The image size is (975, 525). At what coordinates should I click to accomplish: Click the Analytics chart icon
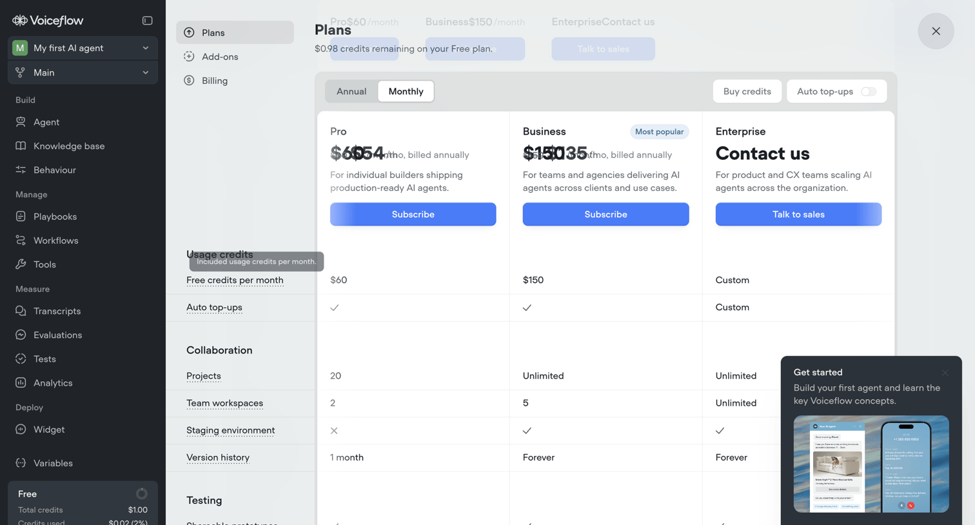pyautogui.click(x=21, y=382)
